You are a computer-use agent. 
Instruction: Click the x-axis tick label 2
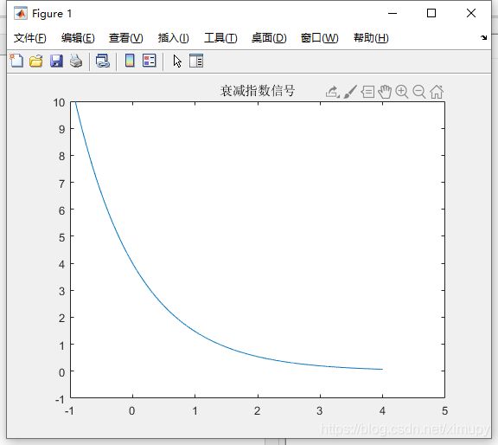(x=258, y=410)
